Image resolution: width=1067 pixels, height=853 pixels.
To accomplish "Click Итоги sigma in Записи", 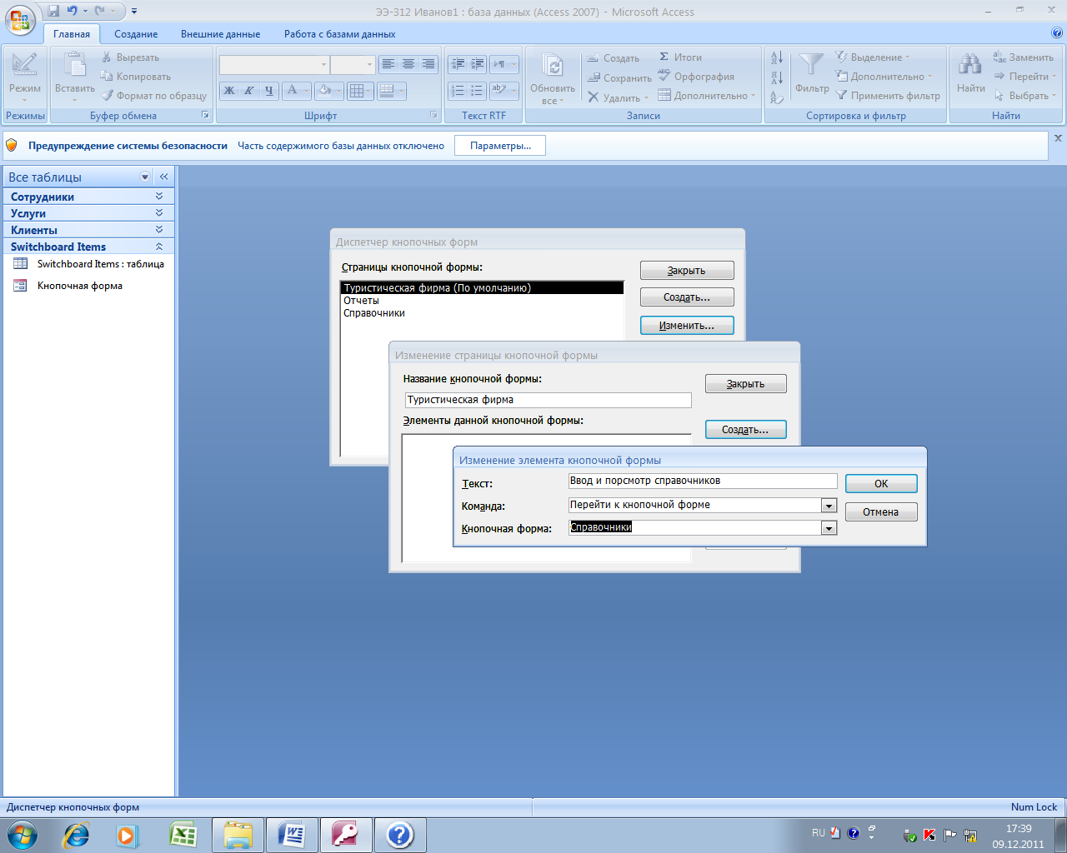I will pyautogui.click(x=680, y=57).
